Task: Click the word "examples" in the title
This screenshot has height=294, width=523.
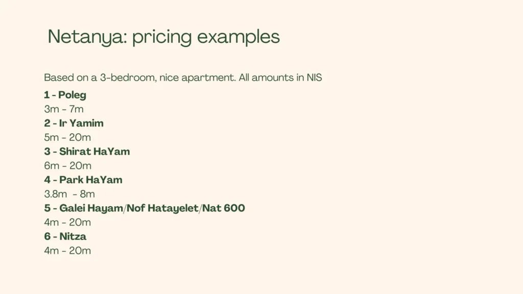Action: pyautogui.click(x=238, y=38)
